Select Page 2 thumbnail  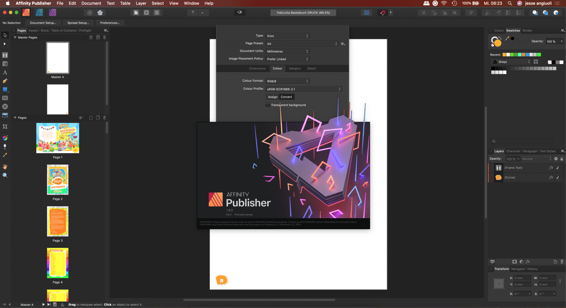(x=58, y=179)
